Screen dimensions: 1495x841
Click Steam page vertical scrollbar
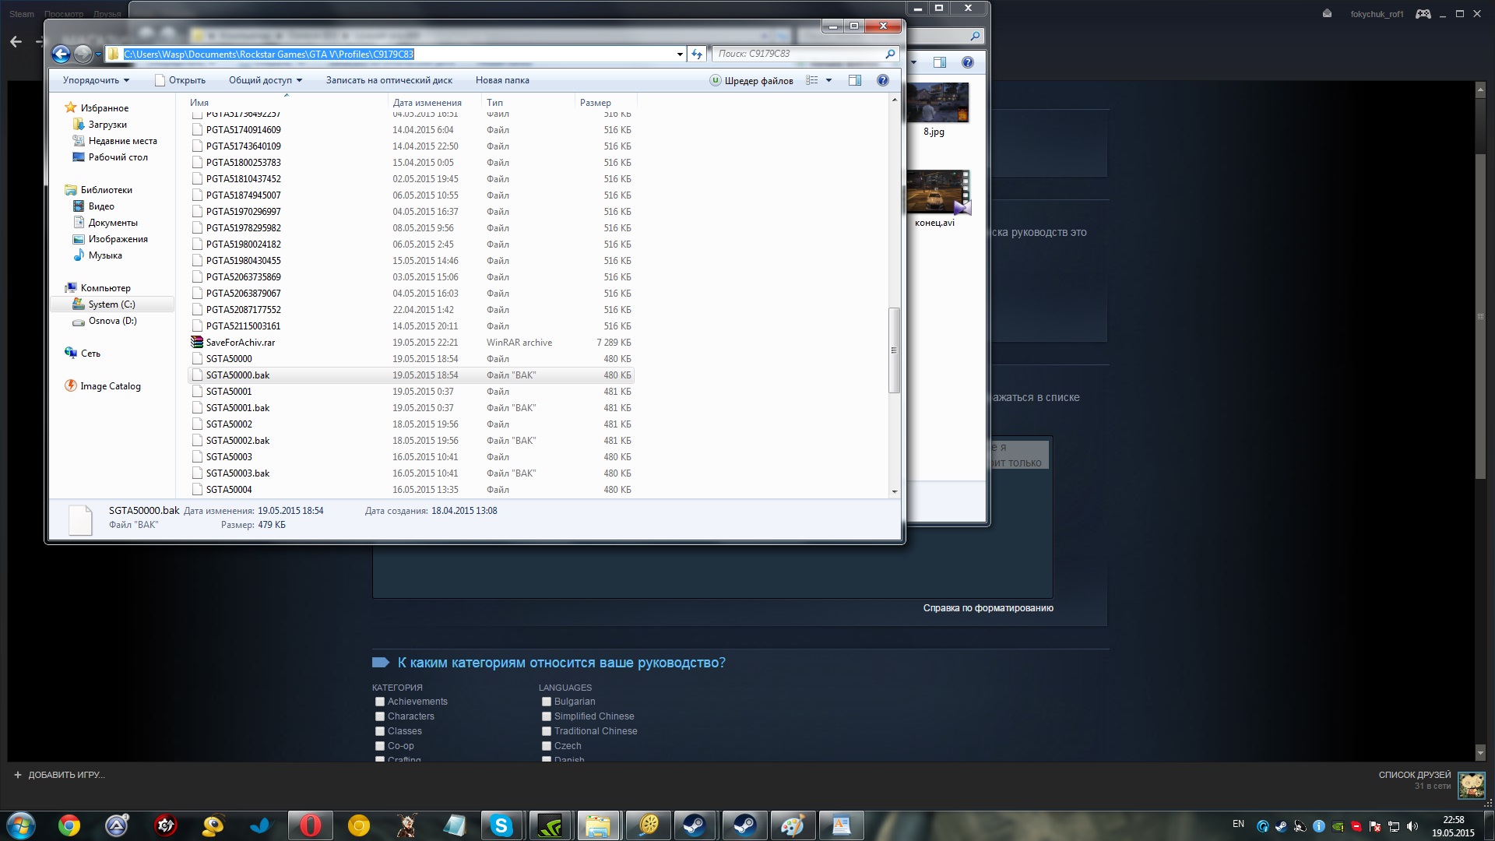click(x=1480, y=316)
